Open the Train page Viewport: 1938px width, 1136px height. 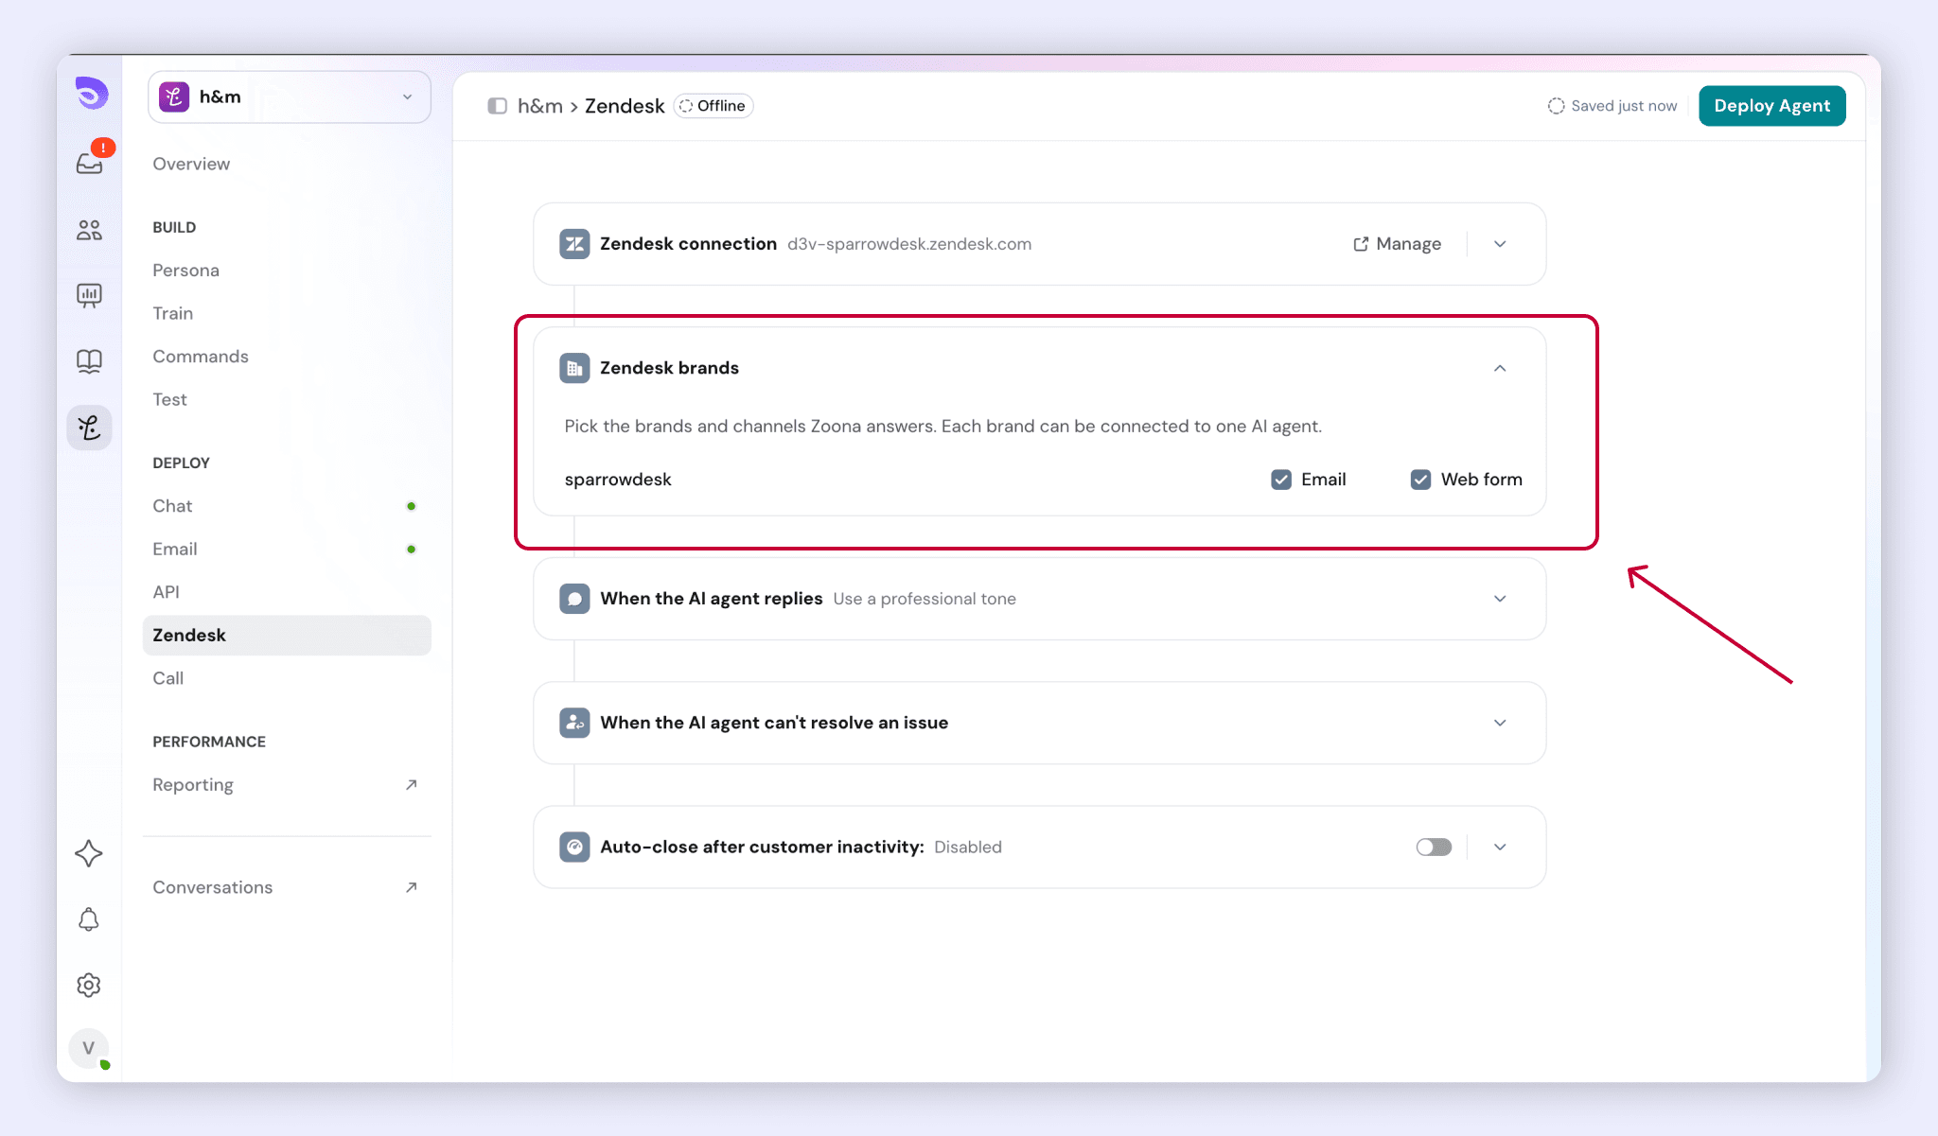(172, 313)
